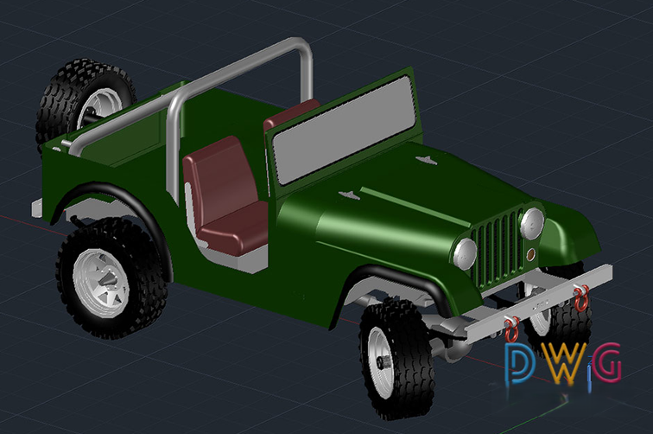Screen dimensions: 653x434
Task: Select the jeep's gray windshield glass
Action: click(345, 130)
